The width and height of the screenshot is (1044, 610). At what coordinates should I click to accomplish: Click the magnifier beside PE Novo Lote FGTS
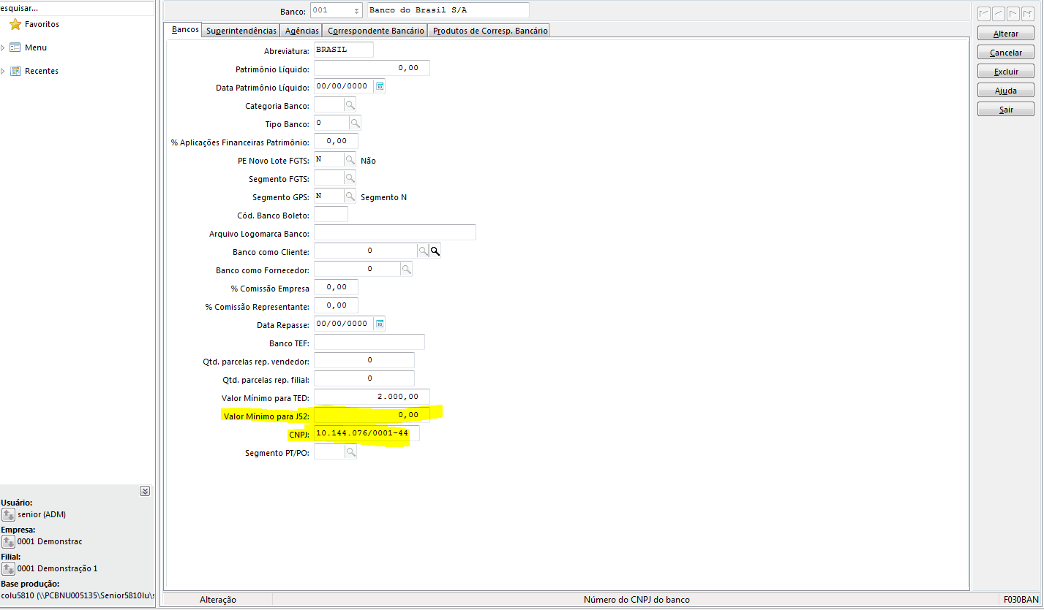350,160
